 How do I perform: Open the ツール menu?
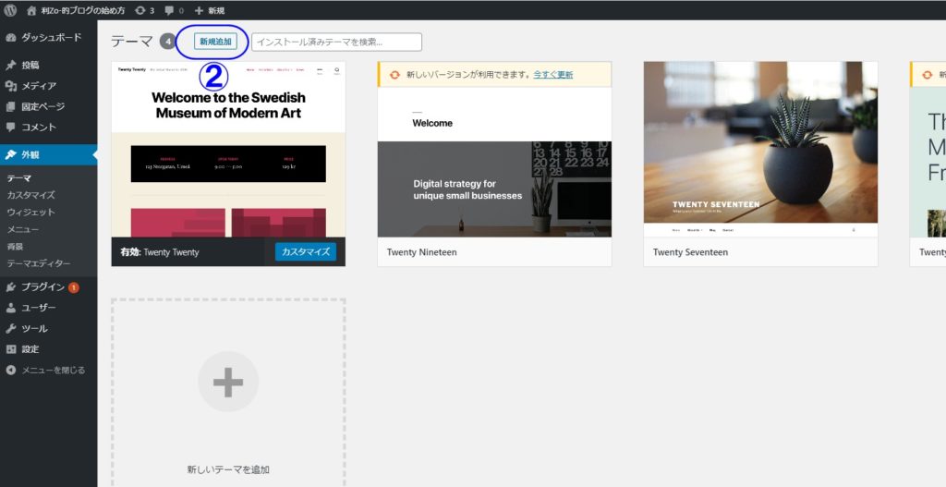pyautogui.click(x=34, y=328)
